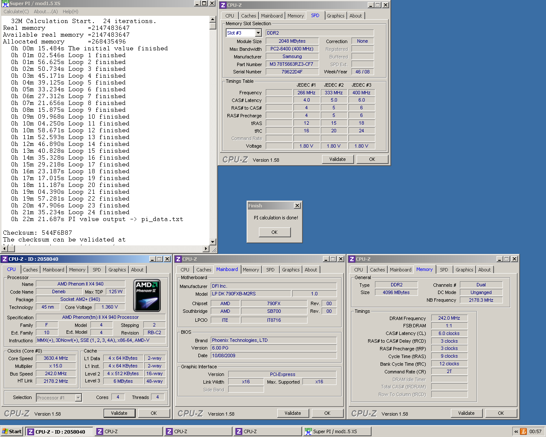Open SPD tab in the Memory CPU-Z window
This screenshot has width=546, height=437.
444,270
